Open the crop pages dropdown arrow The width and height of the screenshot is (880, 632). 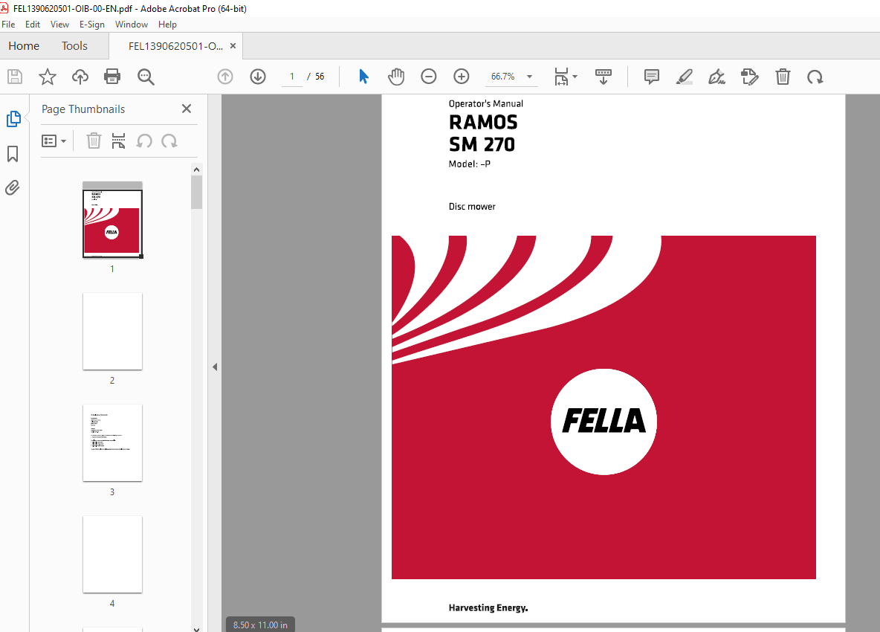coord(576,77)
